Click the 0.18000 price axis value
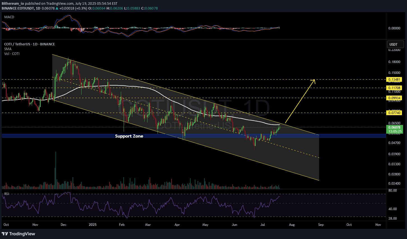The width and height of the screenshot is (407, 239). (x=394, y=62)
